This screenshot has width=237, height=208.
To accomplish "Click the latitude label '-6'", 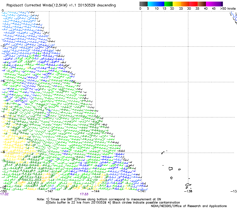I will tap(3, 116).
